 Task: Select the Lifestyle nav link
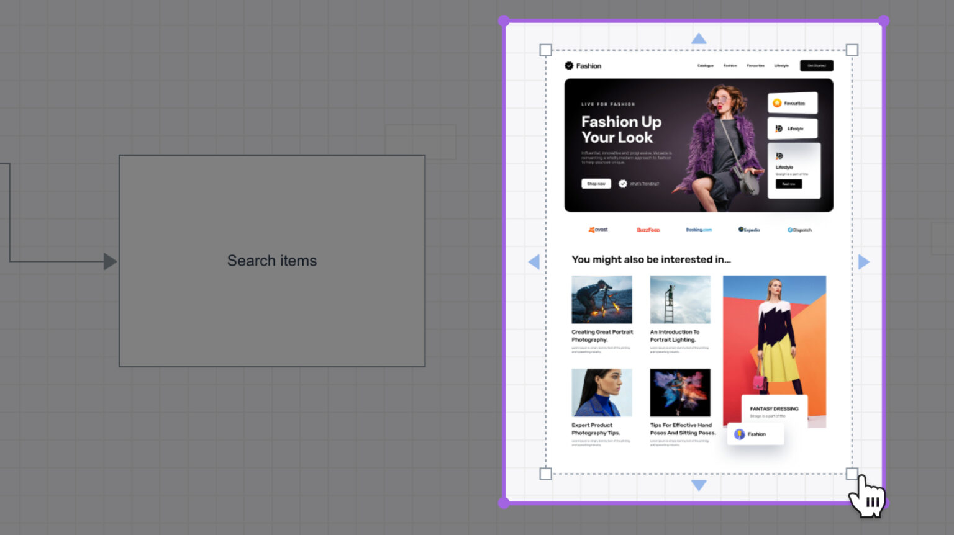[781, 65]
